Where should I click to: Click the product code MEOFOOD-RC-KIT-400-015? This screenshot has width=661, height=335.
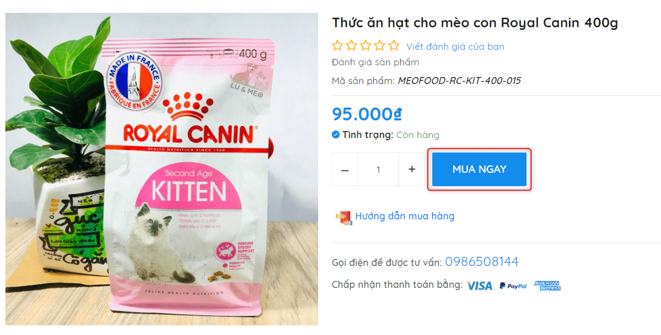click(x=459, y=81)
